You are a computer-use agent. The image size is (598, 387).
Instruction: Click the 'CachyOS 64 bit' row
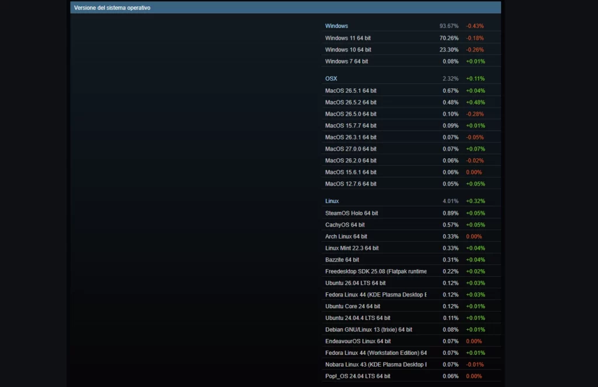tap(411, 225)
